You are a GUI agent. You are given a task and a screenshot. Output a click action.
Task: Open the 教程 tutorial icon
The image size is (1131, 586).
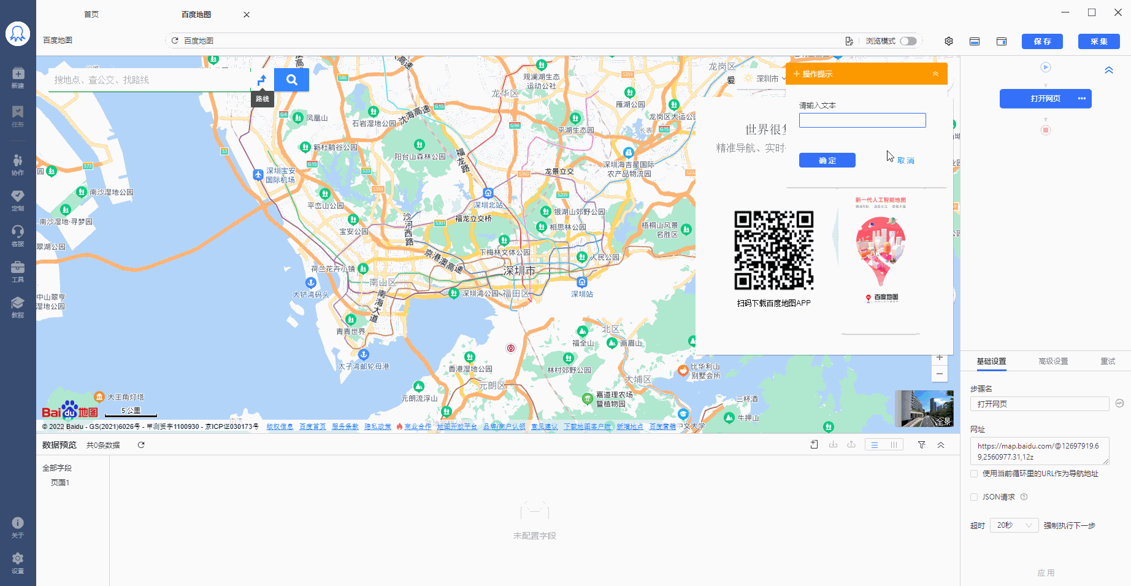point(18,307)
